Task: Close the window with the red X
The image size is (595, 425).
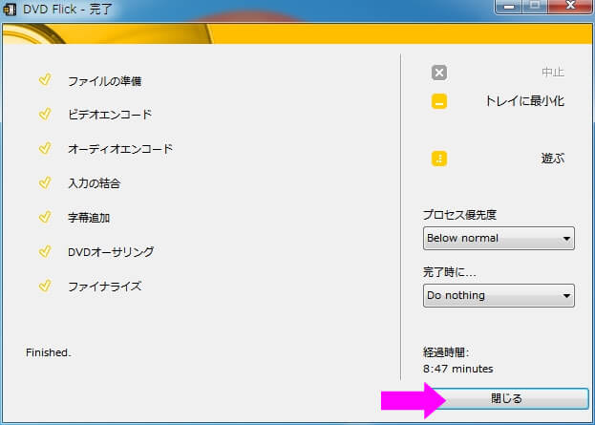Action: point(570,6)
